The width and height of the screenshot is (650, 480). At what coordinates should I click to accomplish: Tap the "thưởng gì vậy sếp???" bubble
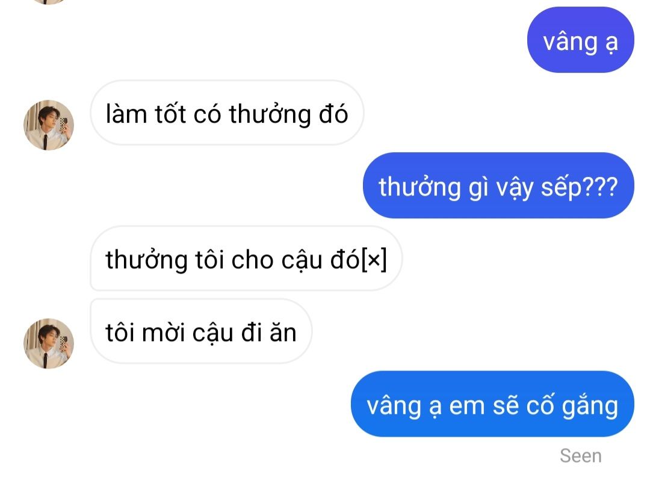click(x=498, y=185)
